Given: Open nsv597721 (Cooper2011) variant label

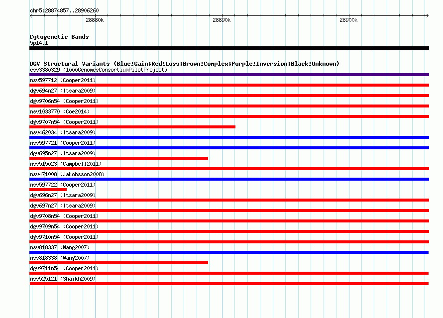Looking at the screenshot, I should (x=63, y=143).
